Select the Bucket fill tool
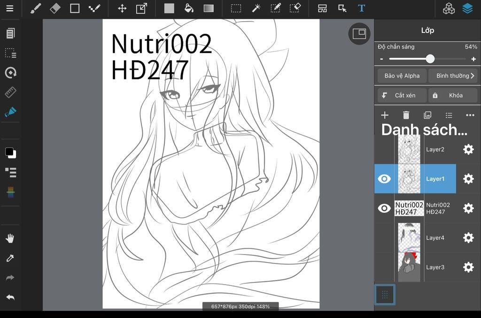The height and width of the screenshot is (318, 481). tap(189, 8)
